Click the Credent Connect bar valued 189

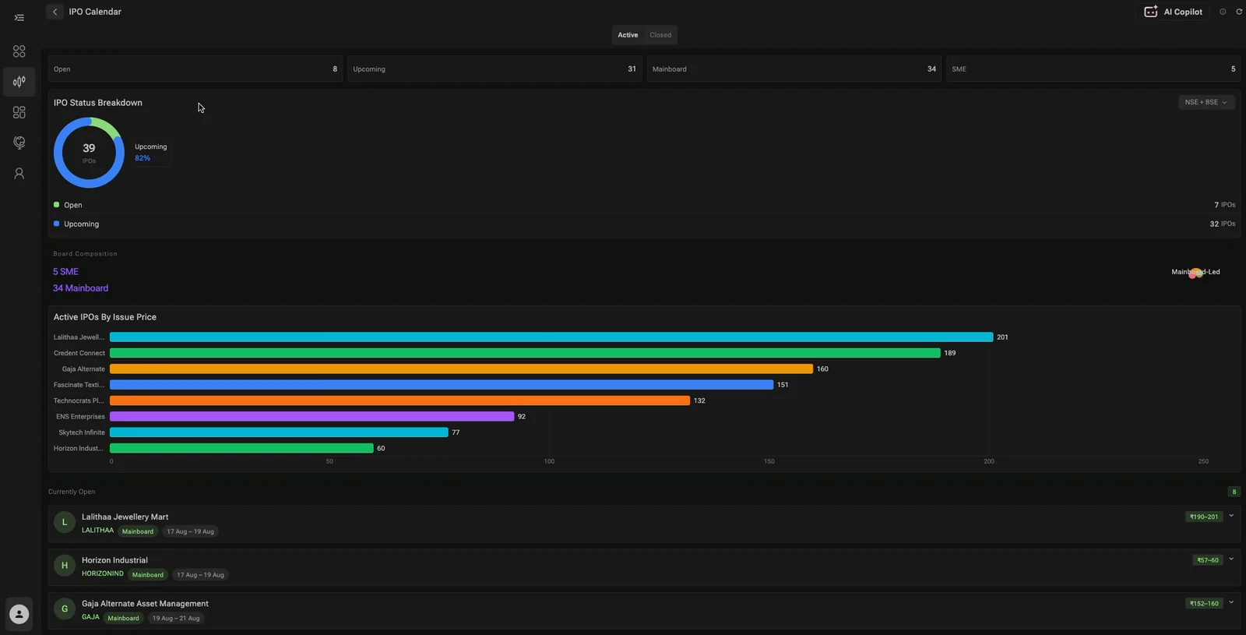click(525, 353)
